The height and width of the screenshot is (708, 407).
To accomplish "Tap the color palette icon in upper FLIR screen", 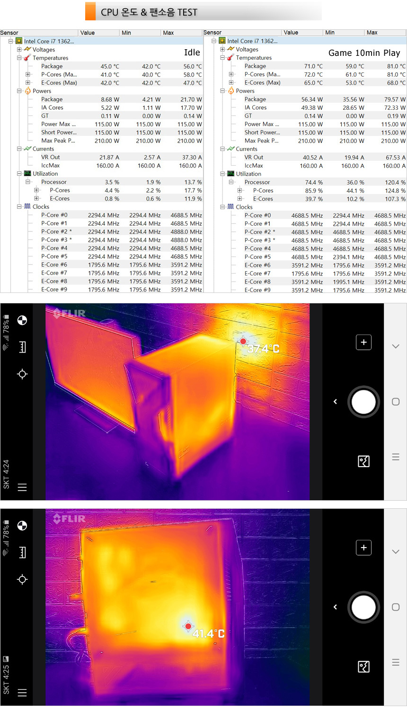I will click(22, 320).
